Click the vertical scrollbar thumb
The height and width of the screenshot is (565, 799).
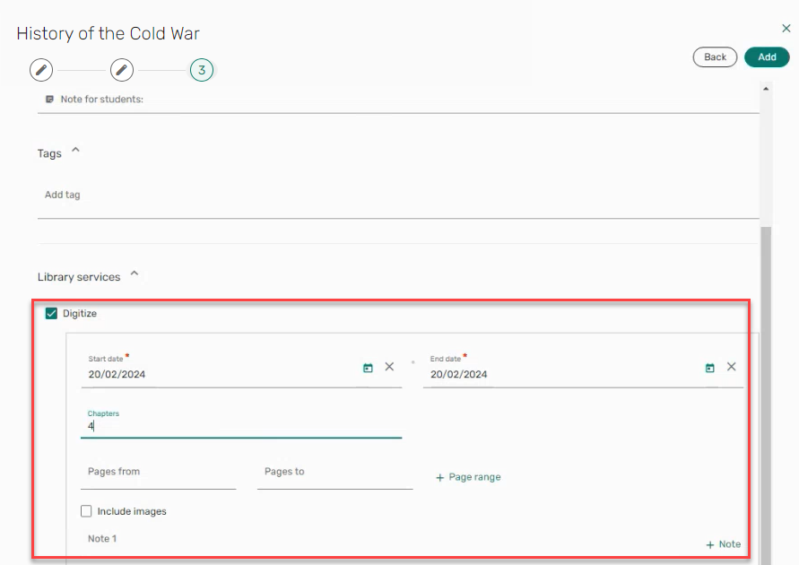(766, 395)
